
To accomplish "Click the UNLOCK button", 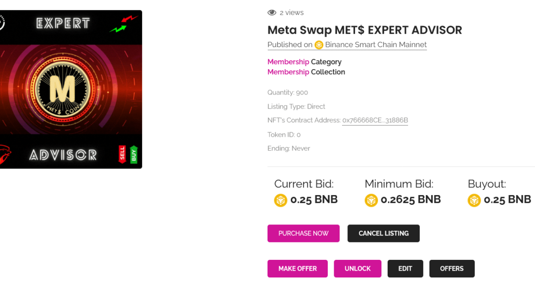I will [x=357, y=269].
